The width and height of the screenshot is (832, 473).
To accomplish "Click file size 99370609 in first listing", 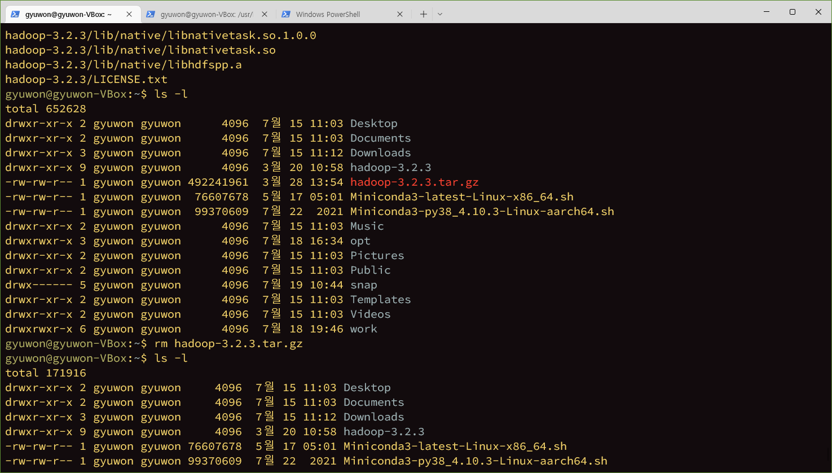I will 222,212.
